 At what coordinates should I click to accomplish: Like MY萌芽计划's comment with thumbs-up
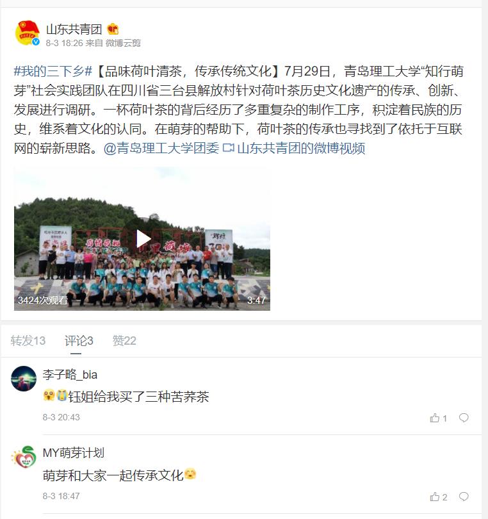[x=439, y=497]
